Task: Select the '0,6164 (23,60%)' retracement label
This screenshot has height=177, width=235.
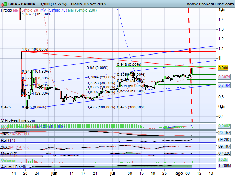Action: (36, 94)
